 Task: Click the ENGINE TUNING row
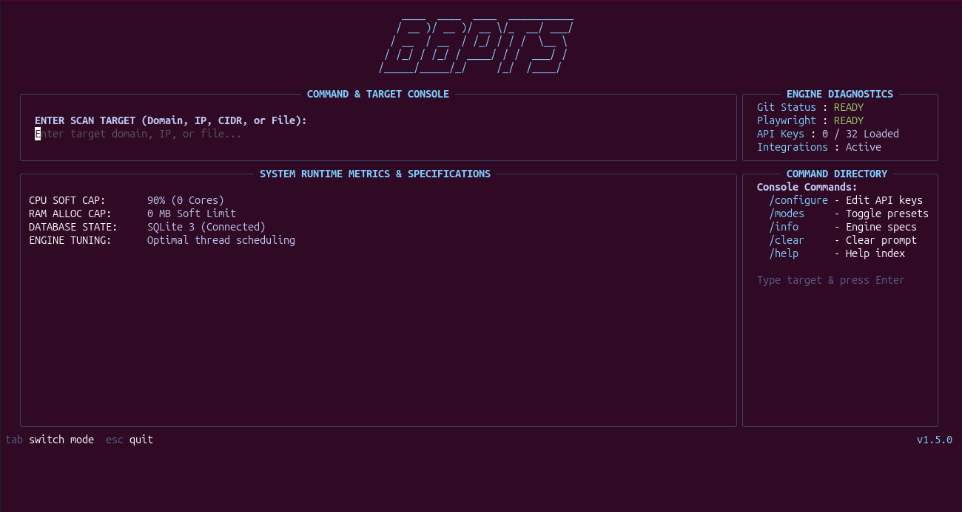coord(162,240)
